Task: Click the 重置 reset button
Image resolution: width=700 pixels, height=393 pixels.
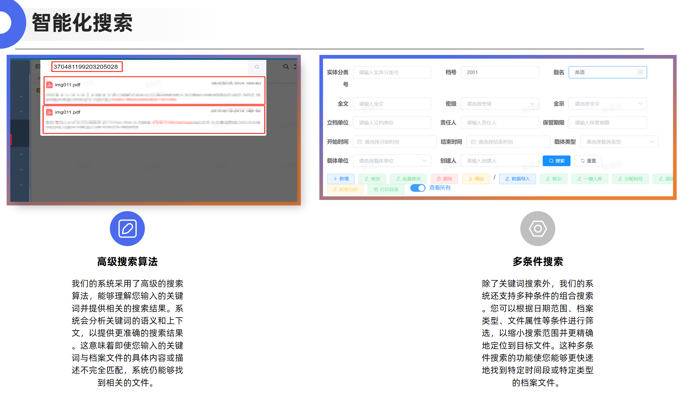Action: coord(588,161)
